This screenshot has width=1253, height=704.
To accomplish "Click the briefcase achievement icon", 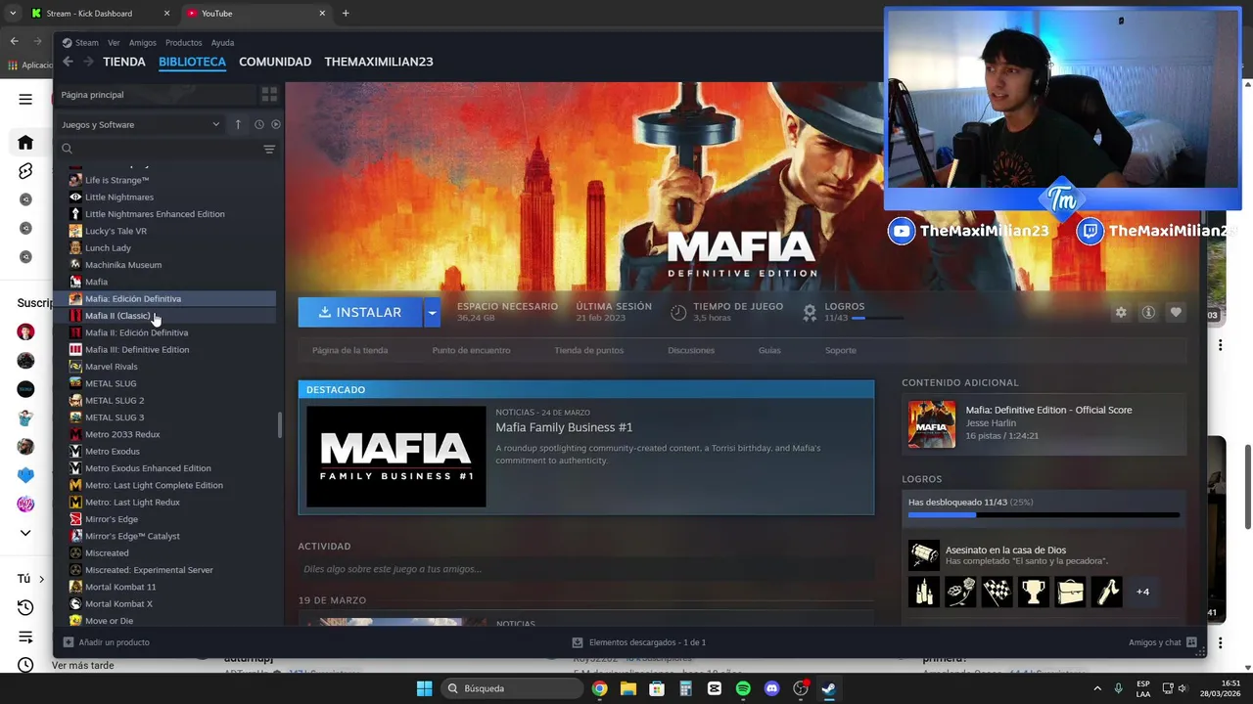I will (1071, 592).
